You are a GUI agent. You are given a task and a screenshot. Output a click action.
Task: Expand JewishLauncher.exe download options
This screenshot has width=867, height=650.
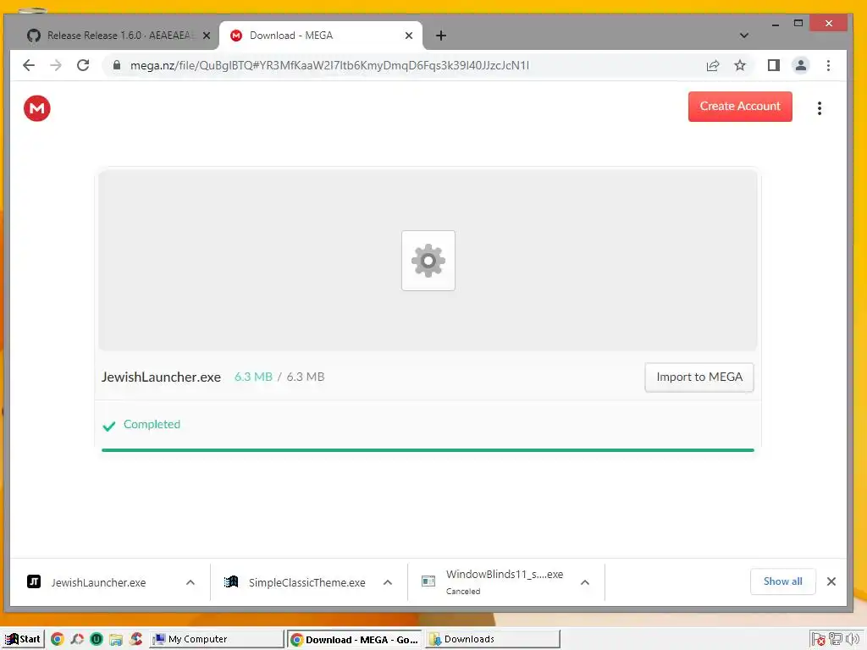click(x=191, y=582)
